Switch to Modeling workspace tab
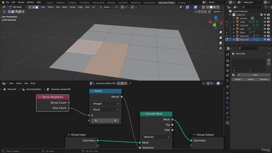This screenshot has width=272, height=153. (60, 3)
